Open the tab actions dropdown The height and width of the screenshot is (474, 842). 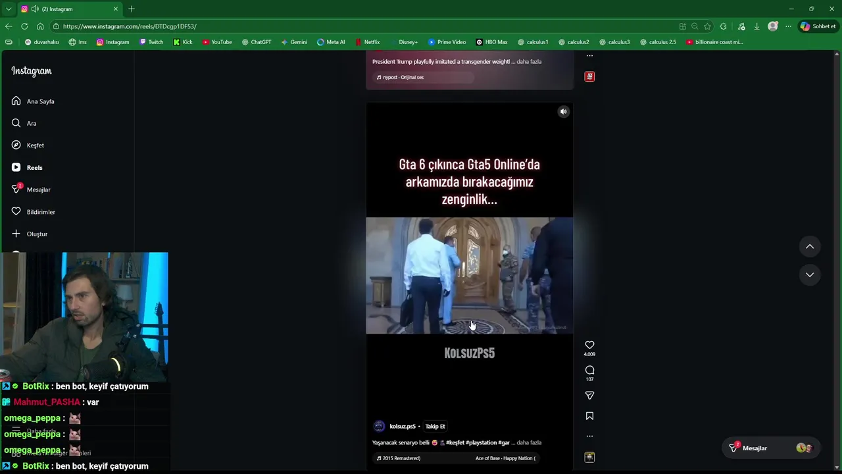tap(9, 9)
